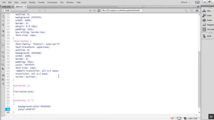This screenshot has height=120, width=214.
Task: Click the video pause button
Action: [211, 117]
